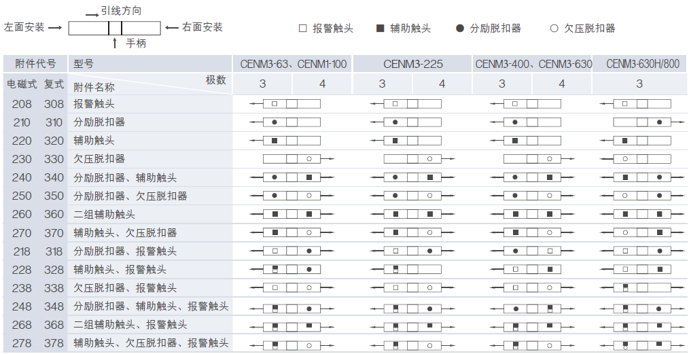
Task: Click the 分励脱扣器 legend filled circle
Action: click(x=460, y=29)
